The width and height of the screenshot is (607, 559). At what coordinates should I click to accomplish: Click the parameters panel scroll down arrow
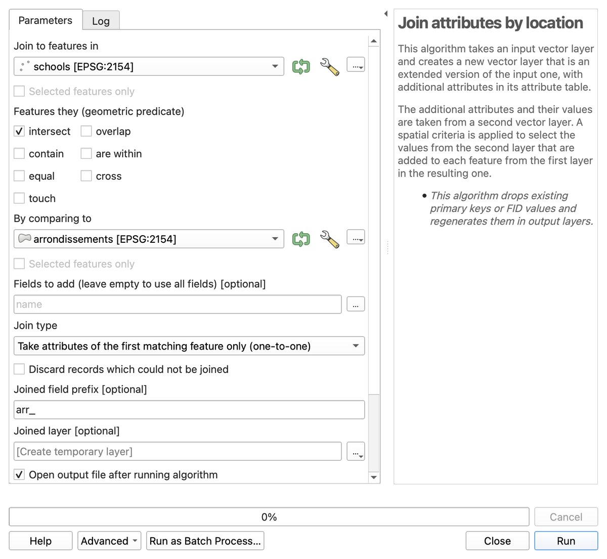374,477
